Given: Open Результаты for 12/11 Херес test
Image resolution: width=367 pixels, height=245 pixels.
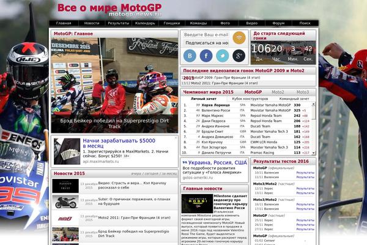Looking at the screenshot, I should click(x=305, y=189).
